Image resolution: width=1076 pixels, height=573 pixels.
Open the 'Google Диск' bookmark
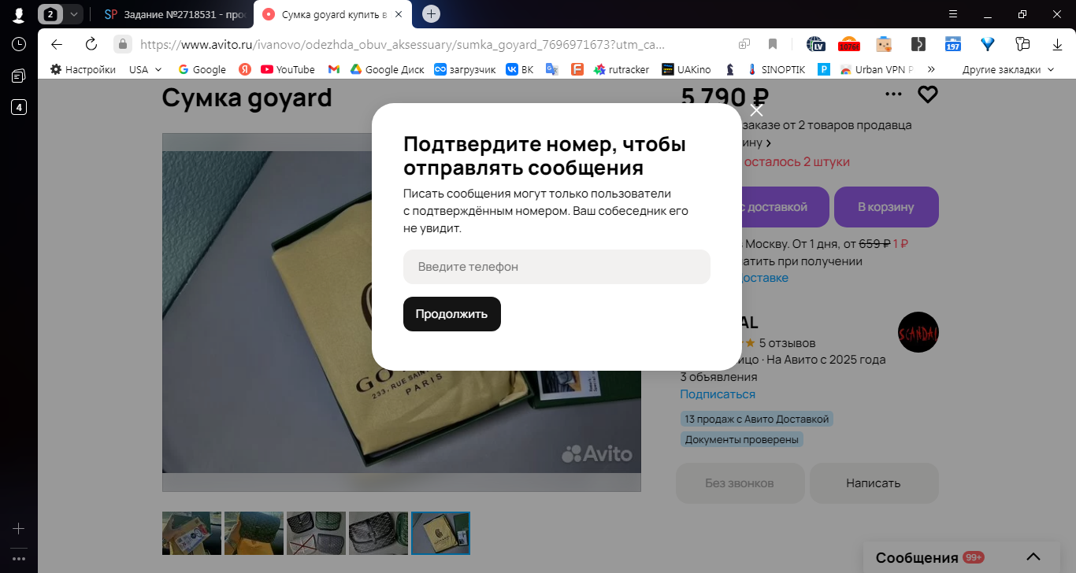pyautogui.click(x=388, y=69)
